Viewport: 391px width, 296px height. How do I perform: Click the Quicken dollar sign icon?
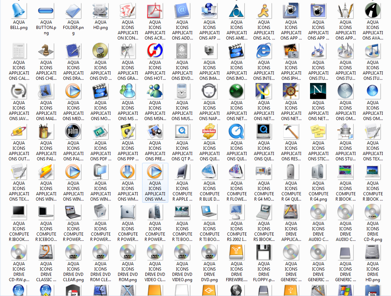[x=209, y=131]
